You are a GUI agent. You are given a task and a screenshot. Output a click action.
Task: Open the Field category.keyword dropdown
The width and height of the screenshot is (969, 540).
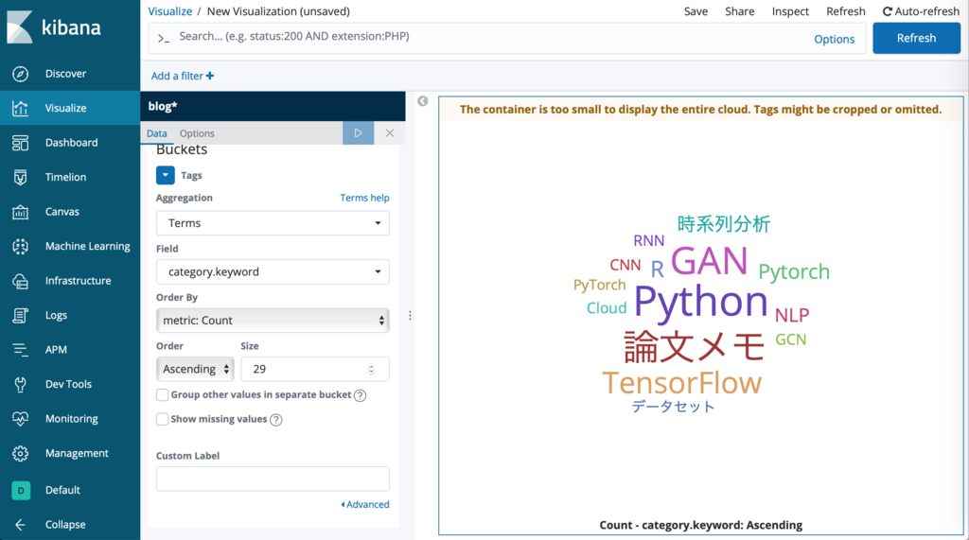(273, 271)
